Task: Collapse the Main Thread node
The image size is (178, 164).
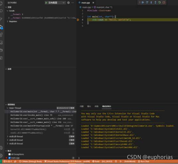Action: pos(8,108)
